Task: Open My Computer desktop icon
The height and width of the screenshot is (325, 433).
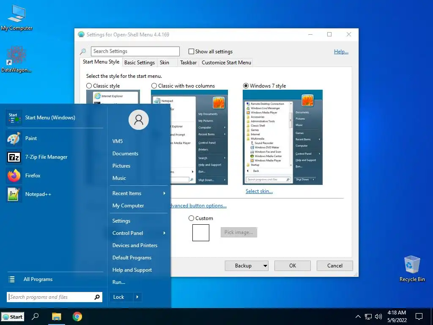Action: (x=16, y=18)
